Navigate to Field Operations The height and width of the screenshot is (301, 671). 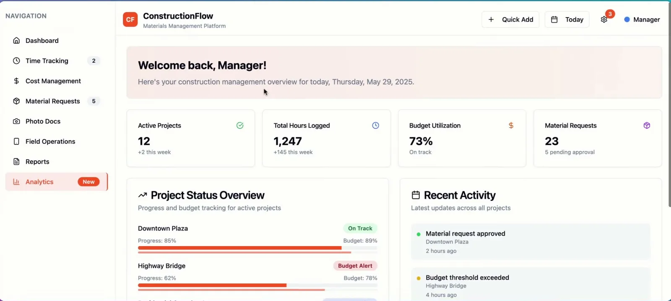click(57, 141)
